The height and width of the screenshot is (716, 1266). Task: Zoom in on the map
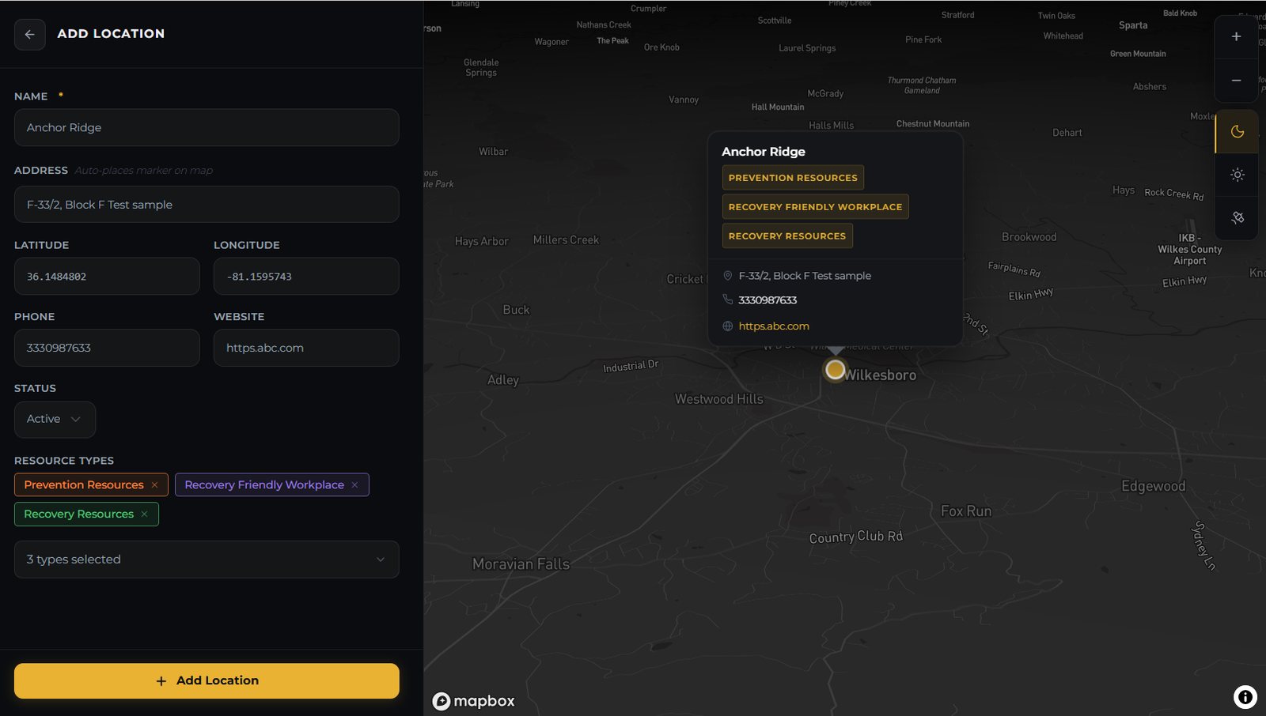tap(1236, 36)
